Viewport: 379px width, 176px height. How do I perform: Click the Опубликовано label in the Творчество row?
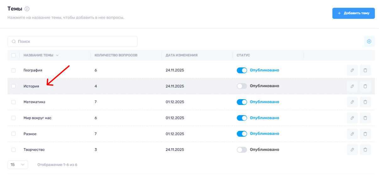(x=265, y=150)
